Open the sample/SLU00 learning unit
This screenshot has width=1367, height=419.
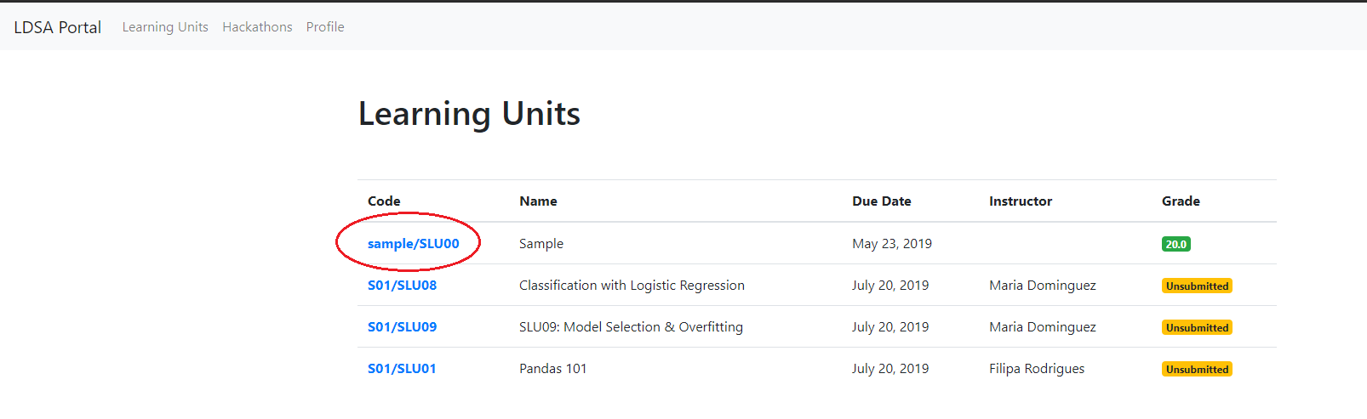[413, 244]
